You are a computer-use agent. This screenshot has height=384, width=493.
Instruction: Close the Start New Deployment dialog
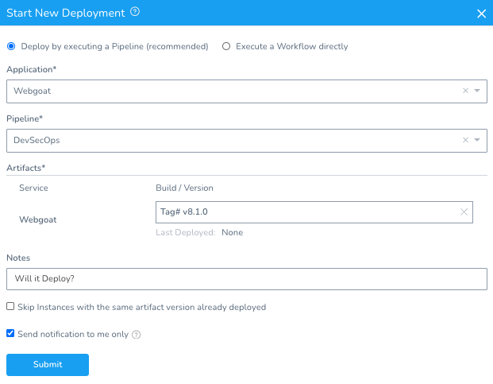pyautogui.click(x=481, y=14)
